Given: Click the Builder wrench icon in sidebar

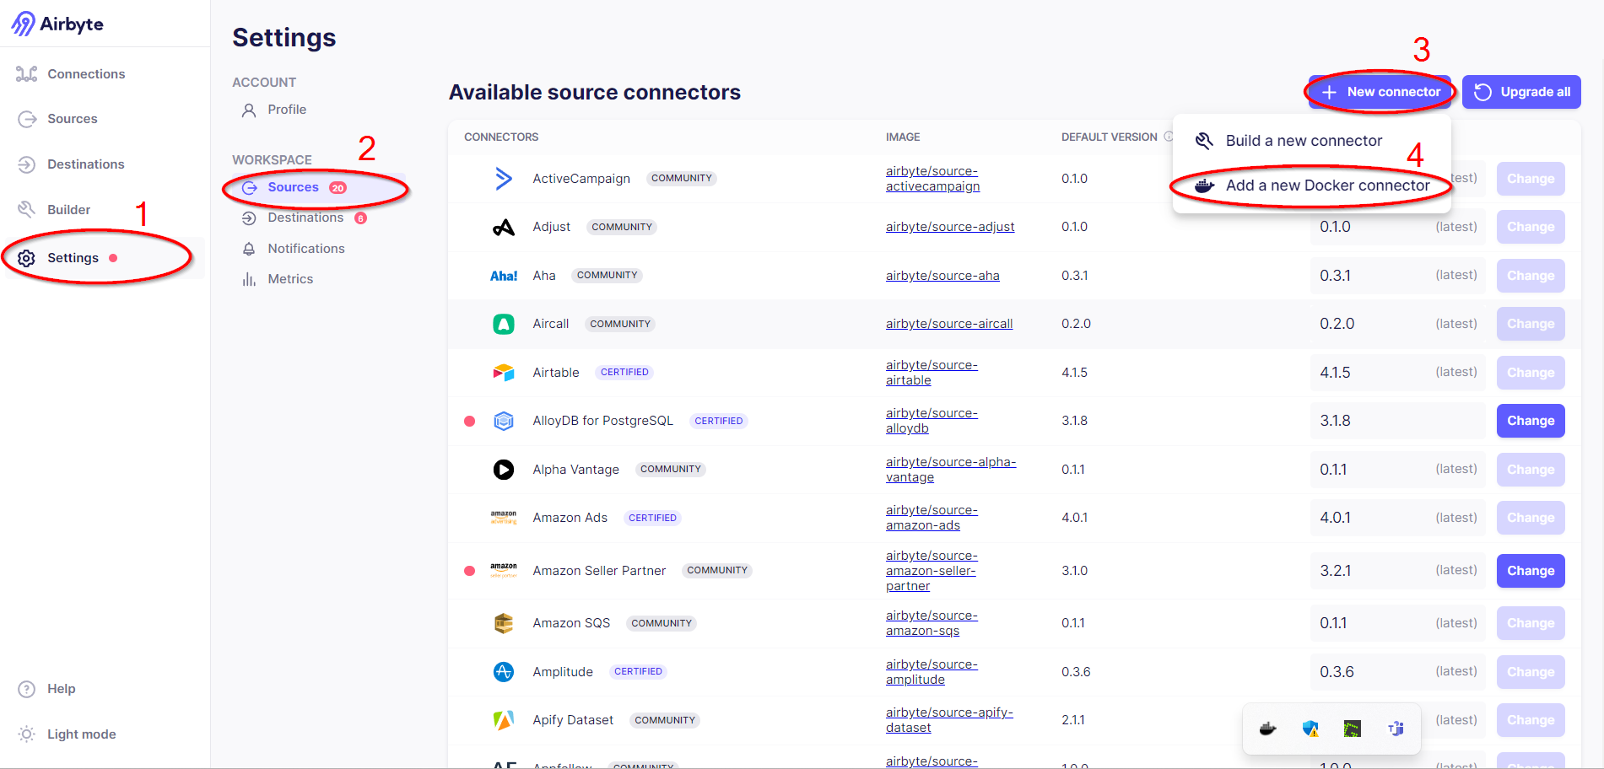Looking at the screenshot, I should coord(27,209).
